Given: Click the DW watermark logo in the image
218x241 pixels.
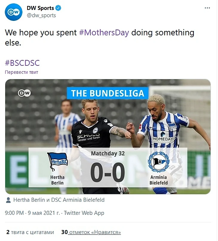Looking at the screenshot, I should click(x=24, y=93).
